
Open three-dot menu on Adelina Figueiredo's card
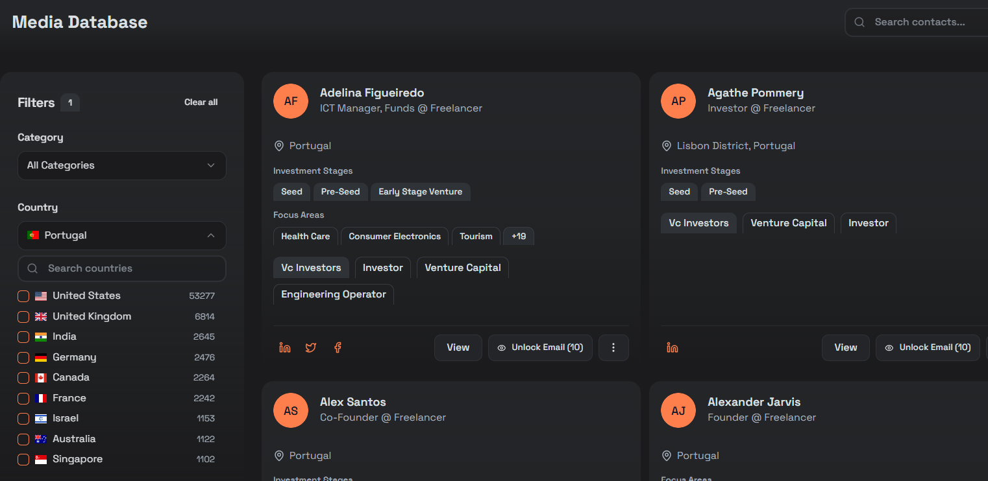[613, 347]
